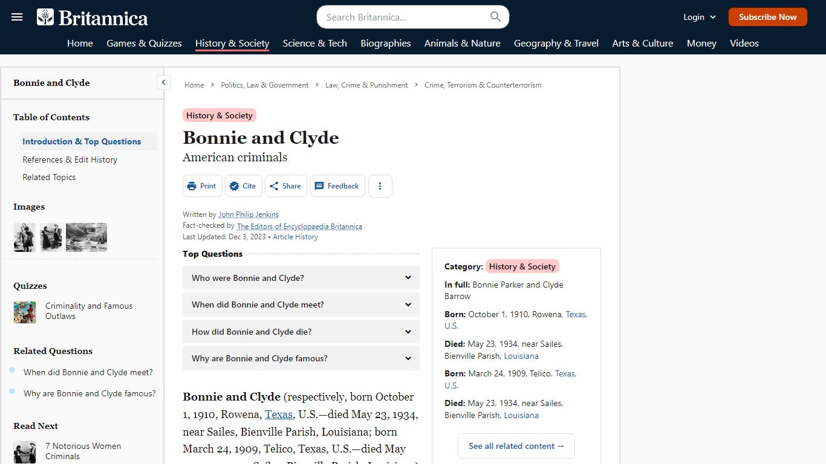The width and height of the screenshot is (826, 464).
Task: Open first Bonnie and Clyde image thumbnail
Action: (x=24, y=237)
